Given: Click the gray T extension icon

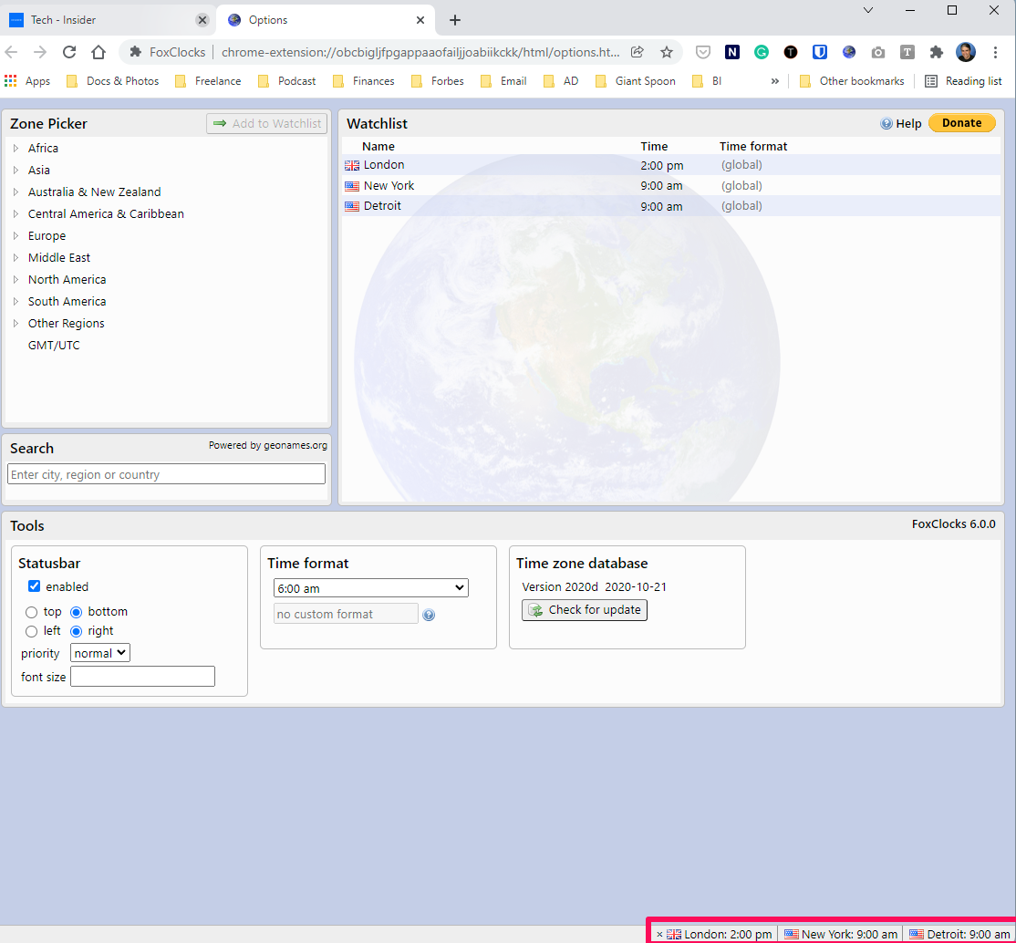Looking at the screenshot, I should tap(907, 53).
